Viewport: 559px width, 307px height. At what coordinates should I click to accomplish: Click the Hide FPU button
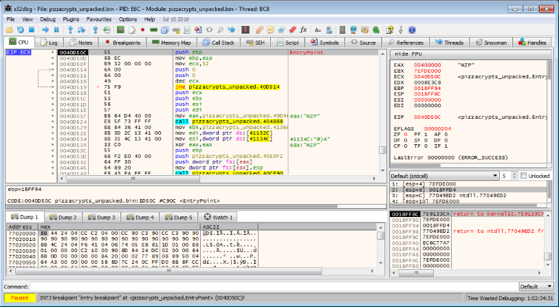(x=407, y=53)
